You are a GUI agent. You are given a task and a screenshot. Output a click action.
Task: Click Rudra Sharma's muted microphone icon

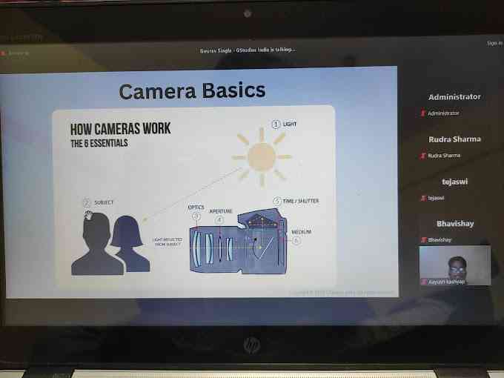(x=422, y=156)
